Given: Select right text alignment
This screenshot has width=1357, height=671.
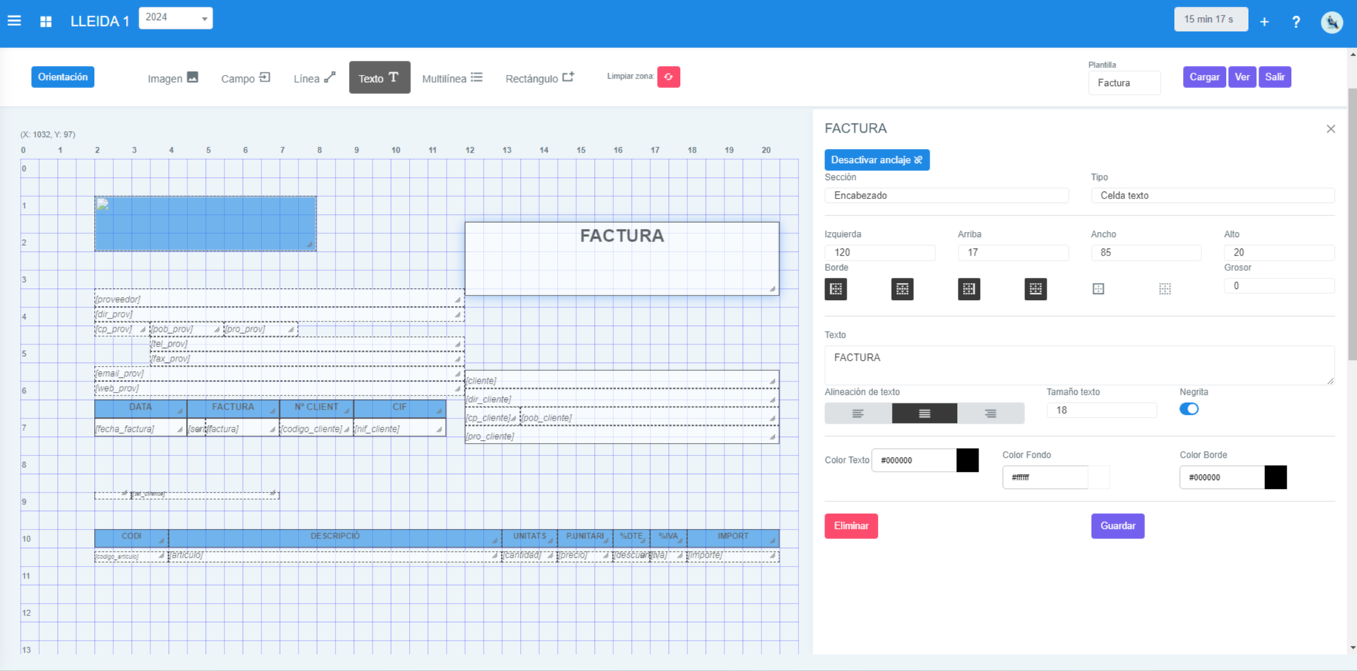Looking at the screenshot, I should pyautogui.click(x=991, y=413).
